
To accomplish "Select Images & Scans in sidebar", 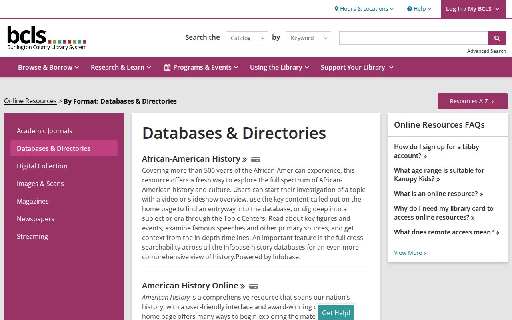I will pyautogui.click(x=64, y=184).
